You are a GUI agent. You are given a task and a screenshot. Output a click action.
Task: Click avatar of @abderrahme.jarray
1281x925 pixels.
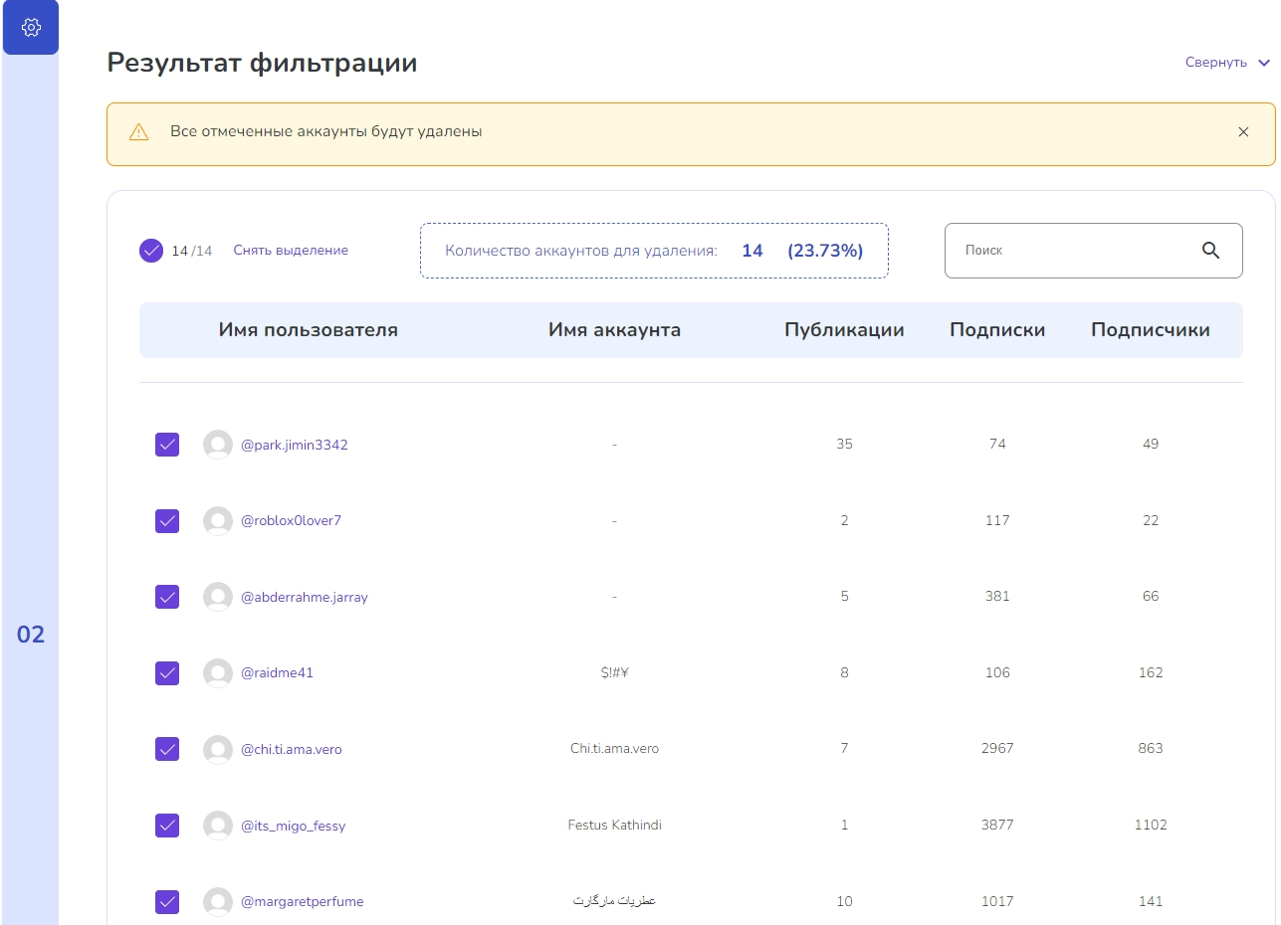218,597
